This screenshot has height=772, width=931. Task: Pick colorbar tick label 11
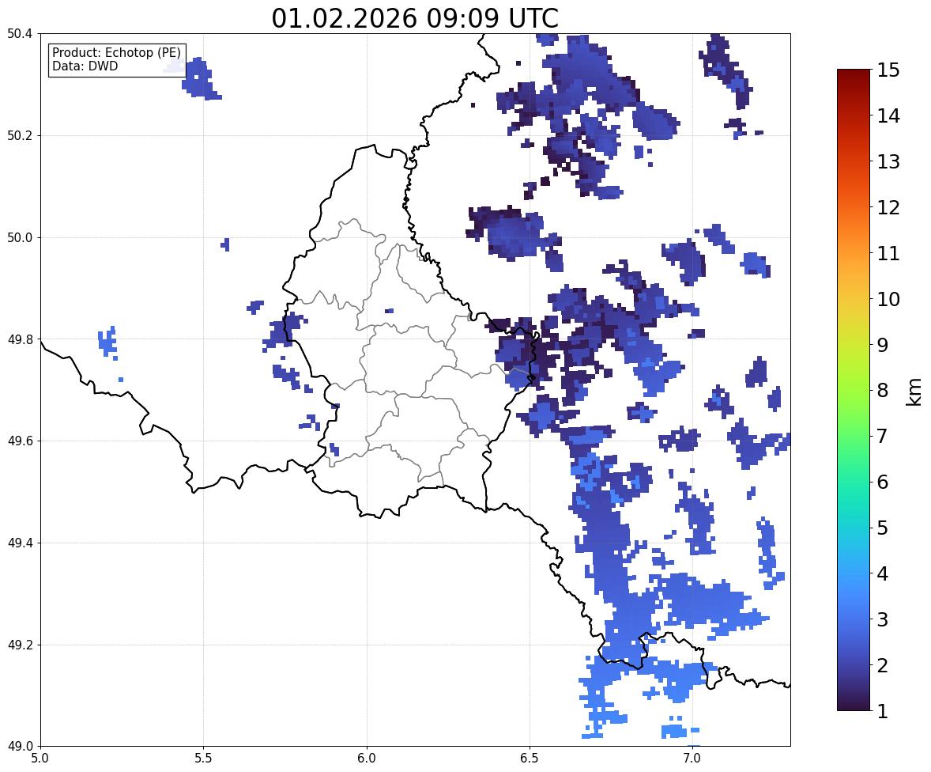pyautogui.click(x=888, y=253)
